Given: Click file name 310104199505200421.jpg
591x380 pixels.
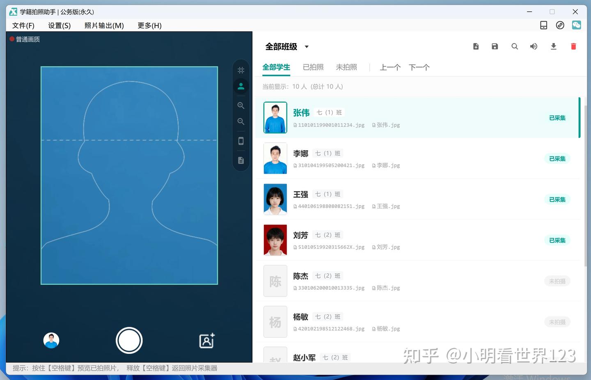Looking at the screenshot, I should pos(331,166).
